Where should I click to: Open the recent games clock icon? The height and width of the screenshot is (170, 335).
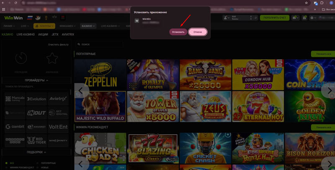pyautogui.click(x=21, y=59)
